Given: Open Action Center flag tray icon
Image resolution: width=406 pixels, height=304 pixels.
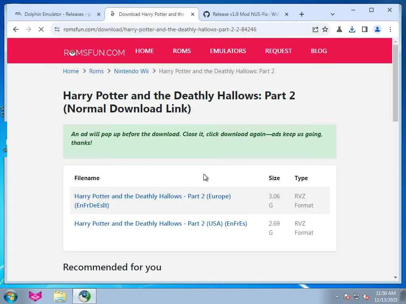Looking at the screenshot, I should pos(347,297).
